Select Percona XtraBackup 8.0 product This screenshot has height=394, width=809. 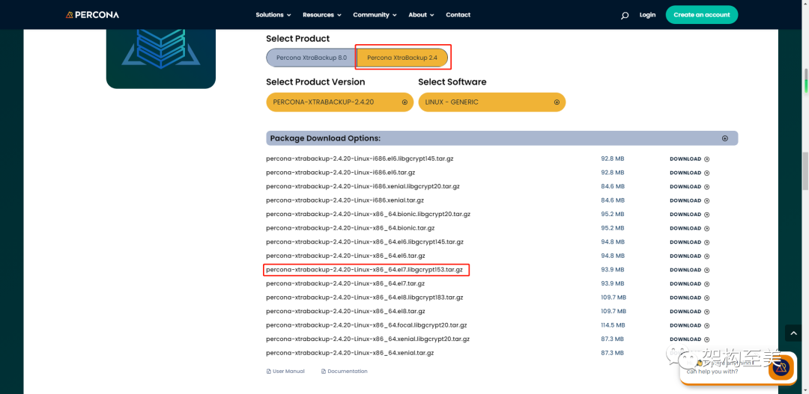311,58
